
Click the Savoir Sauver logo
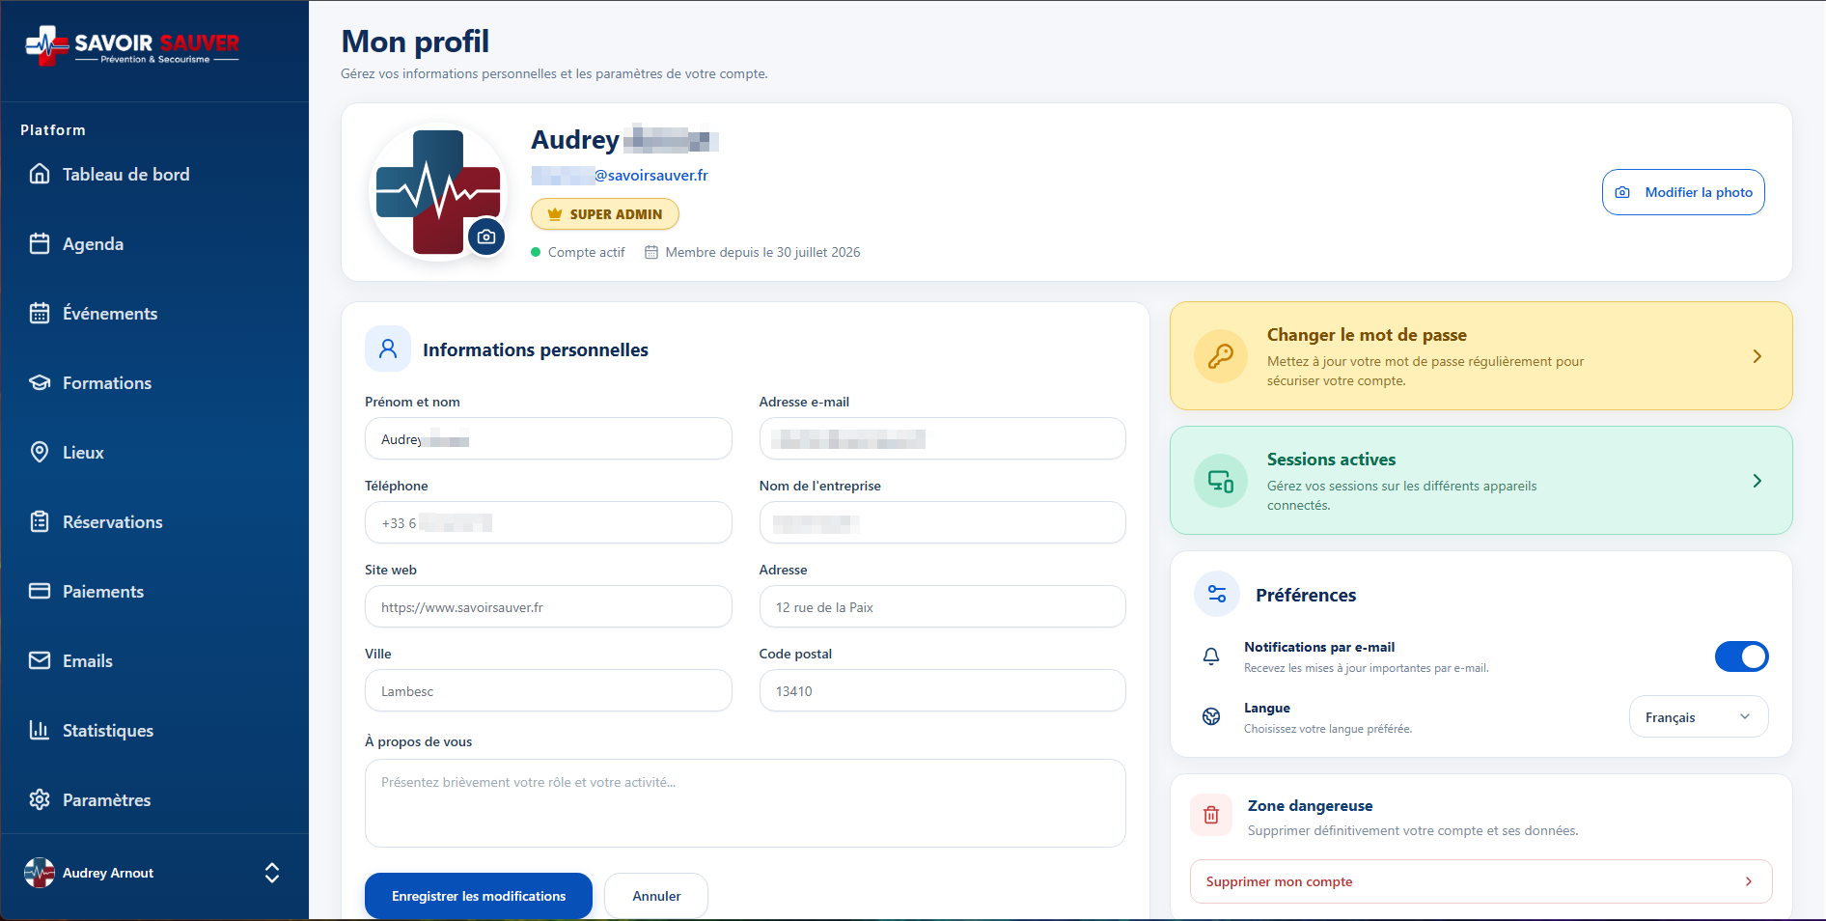coord(132,46)
